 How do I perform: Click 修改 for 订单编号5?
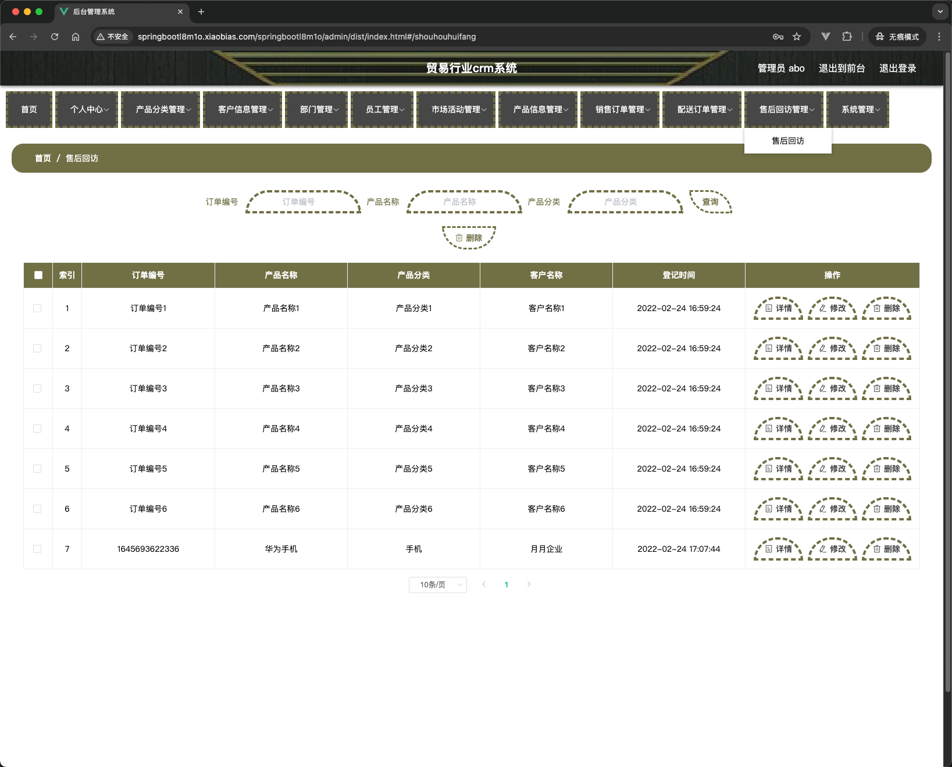coord(832,469)
